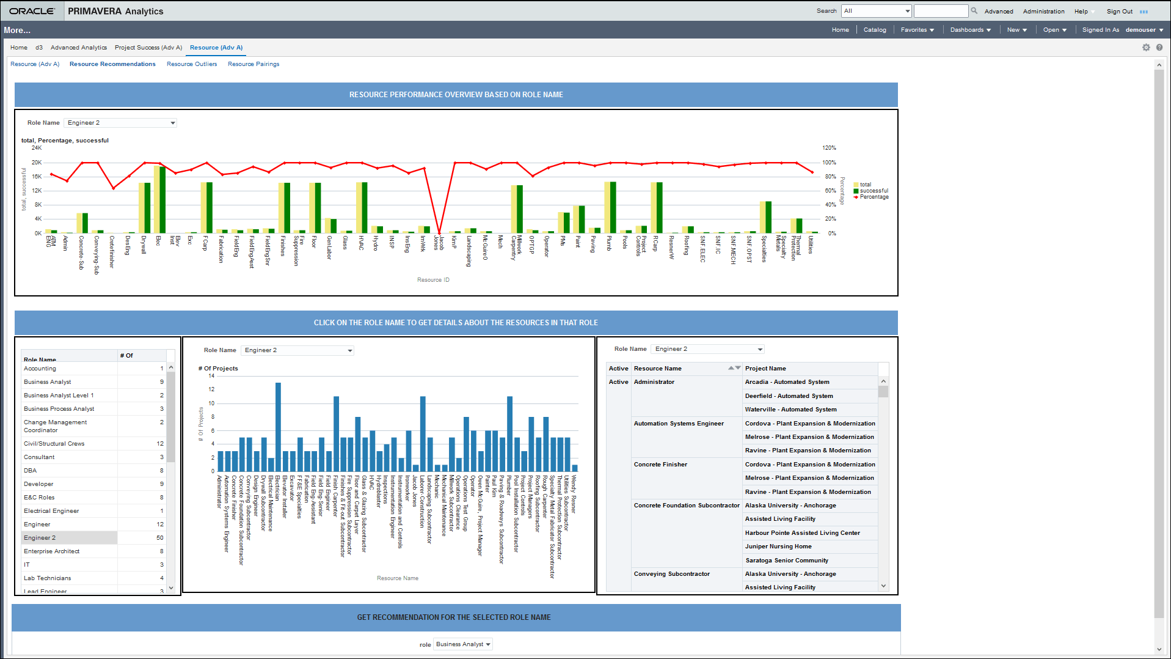The width and height of the screenshot is (1171, 659).
Task: Click the project table scroll-down arrow
Action: pos(883,586)
